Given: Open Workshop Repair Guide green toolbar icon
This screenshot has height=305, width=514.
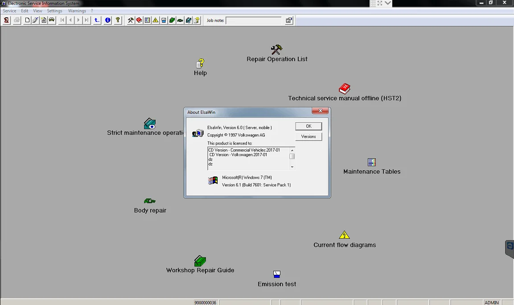Looking at the screenshot, I should (172, 20).
